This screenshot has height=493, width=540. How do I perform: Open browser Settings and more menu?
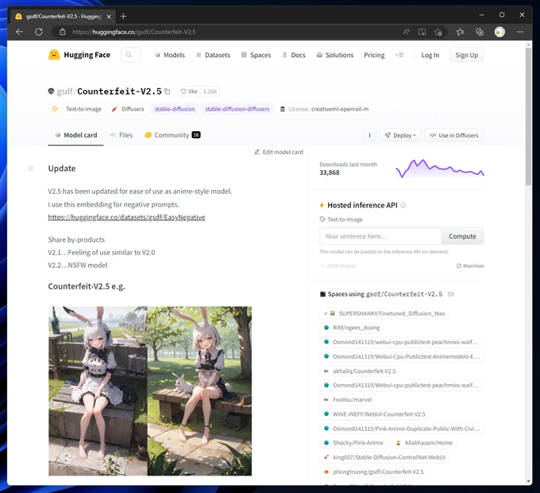(519, 32)
